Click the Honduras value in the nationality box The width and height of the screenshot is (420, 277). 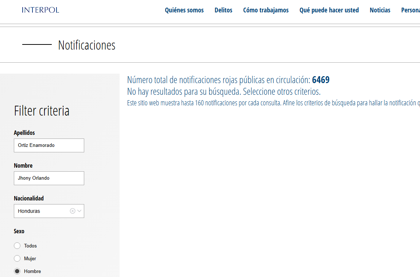pos(29,211)
